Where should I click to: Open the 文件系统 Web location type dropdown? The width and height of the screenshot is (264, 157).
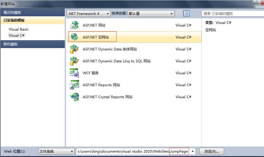(x=57, y=151)
